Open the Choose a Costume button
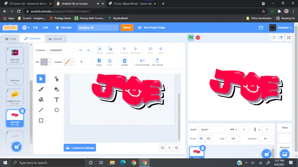The image size is (298, 167). [17, 147]
